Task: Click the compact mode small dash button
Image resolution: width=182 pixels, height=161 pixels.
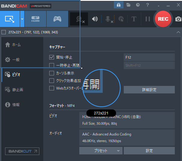Action: coord(159,6)
